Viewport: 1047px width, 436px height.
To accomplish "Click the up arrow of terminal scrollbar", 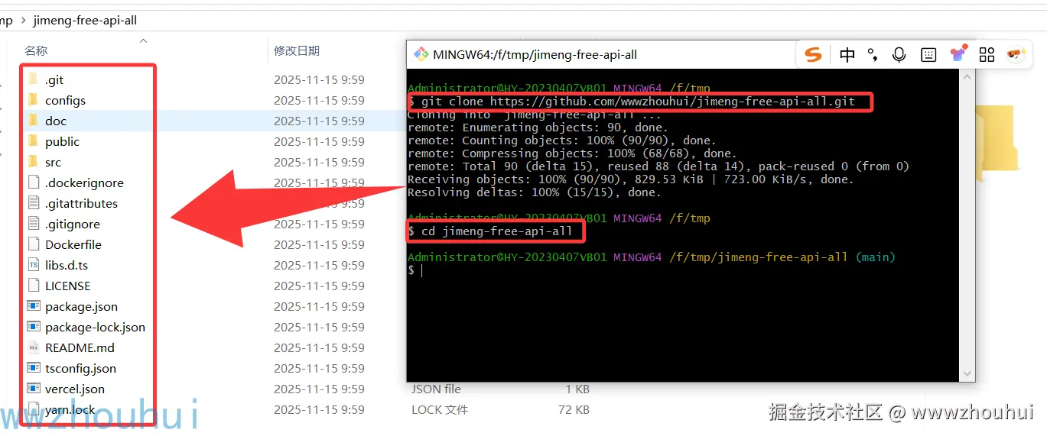I will click(967, 77).
